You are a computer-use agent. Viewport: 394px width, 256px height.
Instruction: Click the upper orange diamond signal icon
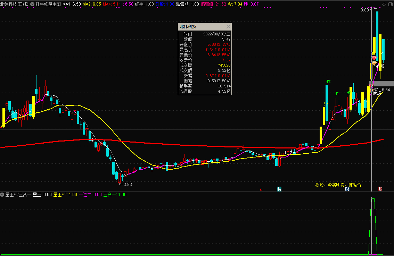[x=374, y=63]
